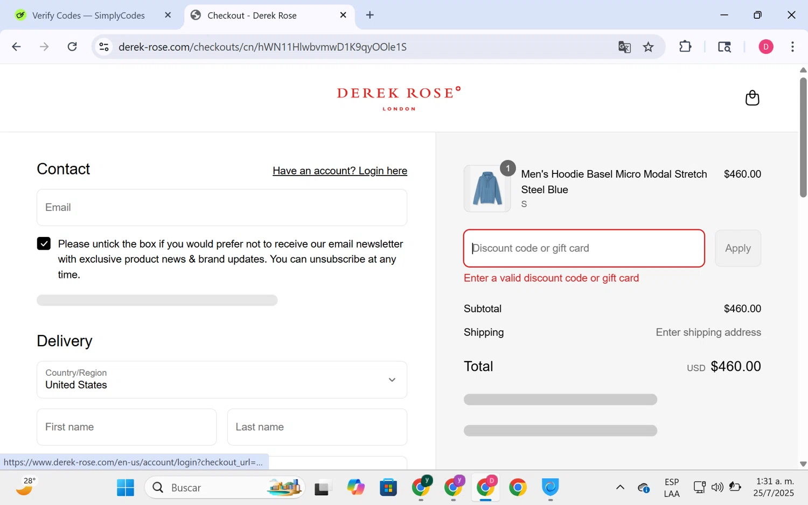Close the Verify Codes SimplyCodes tab
Viewport: 808px width, 505px height.
(x=168, y=15)
